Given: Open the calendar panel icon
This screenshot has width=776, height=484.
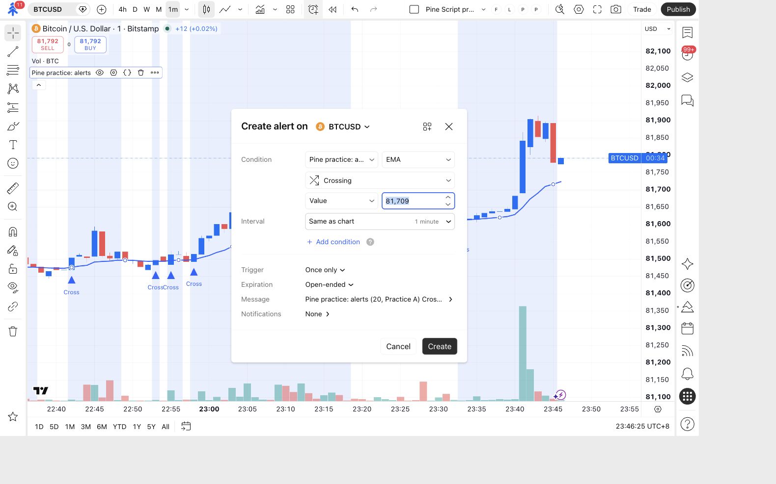Looking at the screenshot, I should [x=688, y=328].
